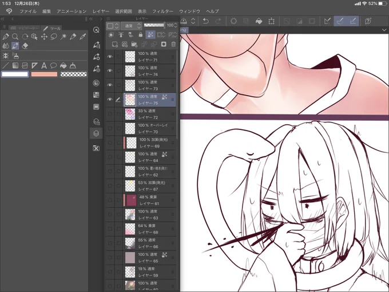Select the Decoration brush tool
The image size is (389, 292).
tap(6, 56)
